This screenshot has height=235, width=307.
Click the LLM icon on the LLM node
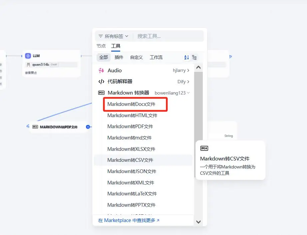28,56
